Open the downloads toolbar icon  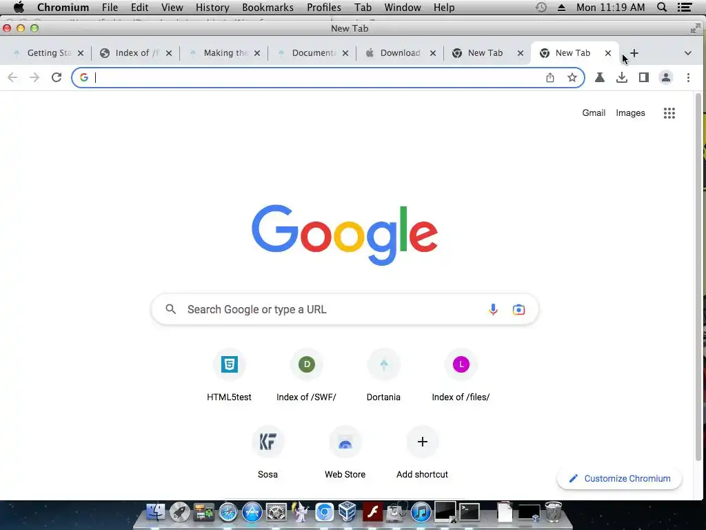[622, 77]
